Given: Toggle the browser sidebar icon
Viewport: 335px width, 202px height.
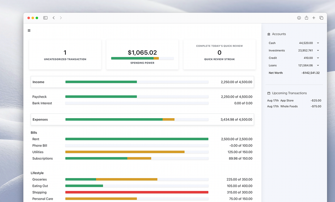Looking at the screenshot, I should tap(45, 18).
